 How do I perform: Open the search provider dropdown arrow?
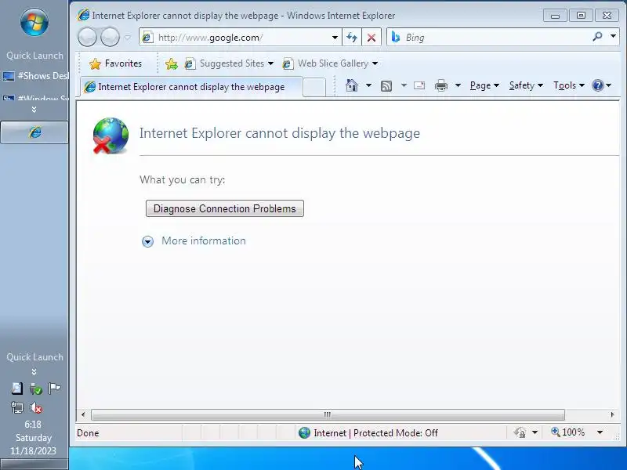(613, 36)
